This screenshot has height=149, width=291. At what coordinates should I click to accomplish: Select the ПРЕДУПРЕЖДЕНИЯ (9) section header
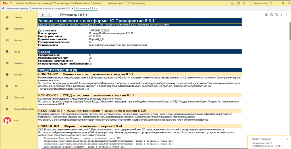click(x=140, y=70)
